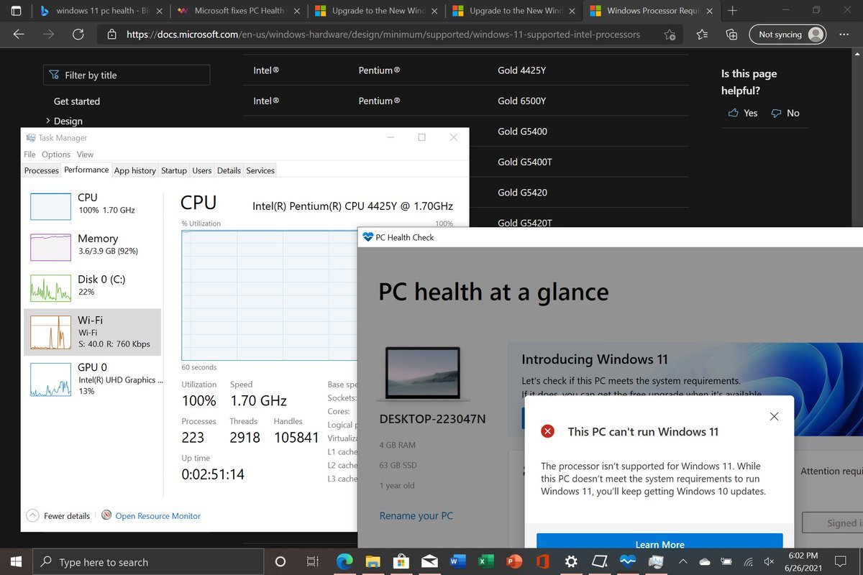
Task: Open Edge tab actions menu icon
Action: [17, 11]
